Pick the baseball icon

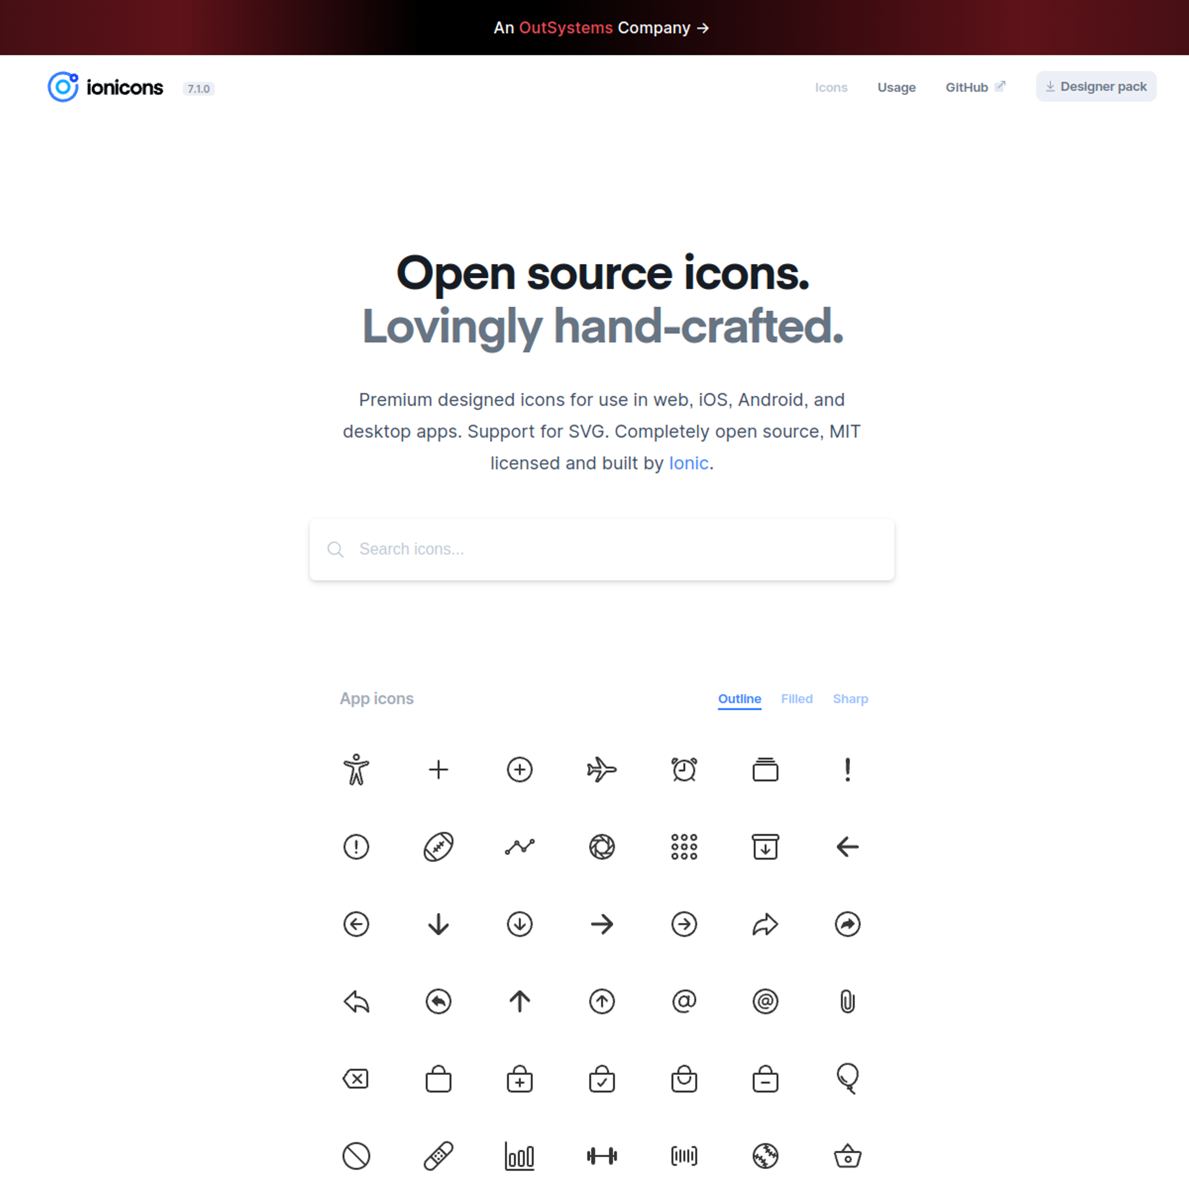coord(766,1156)
